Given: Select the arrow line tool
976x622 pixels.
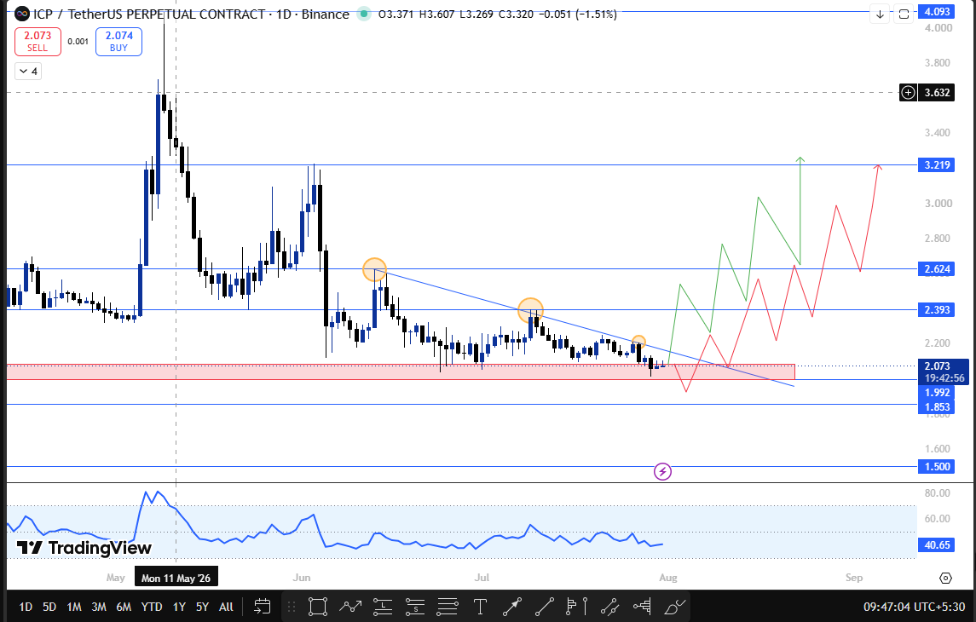Looking at the screenshot, I should pyautogui.click(x=512, y=607).
